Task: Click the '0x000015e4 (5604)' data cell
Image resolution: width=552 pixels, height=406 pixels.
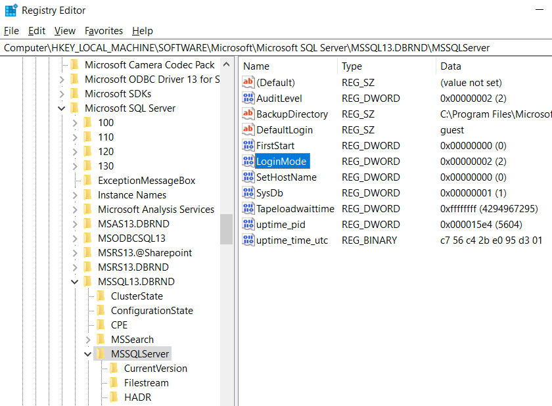Action: [x=481, y=225]
